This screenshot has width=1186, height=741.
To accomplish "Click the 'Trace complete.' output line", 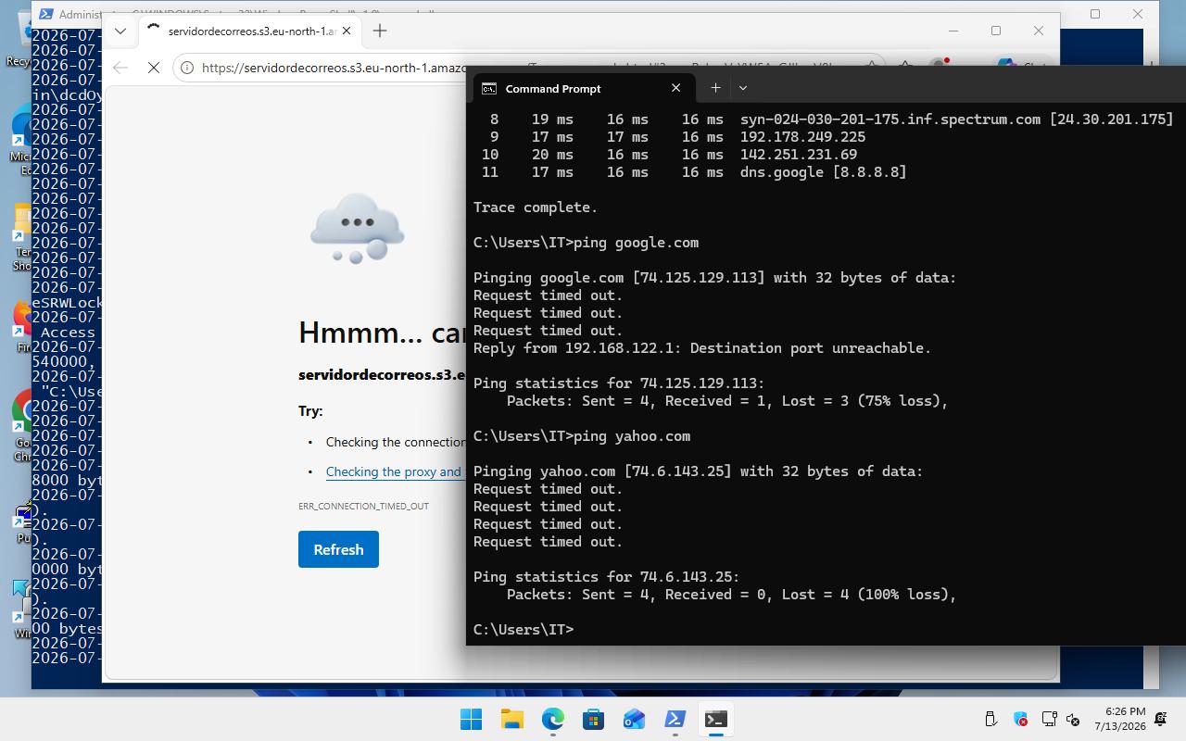I will [536, 207].
